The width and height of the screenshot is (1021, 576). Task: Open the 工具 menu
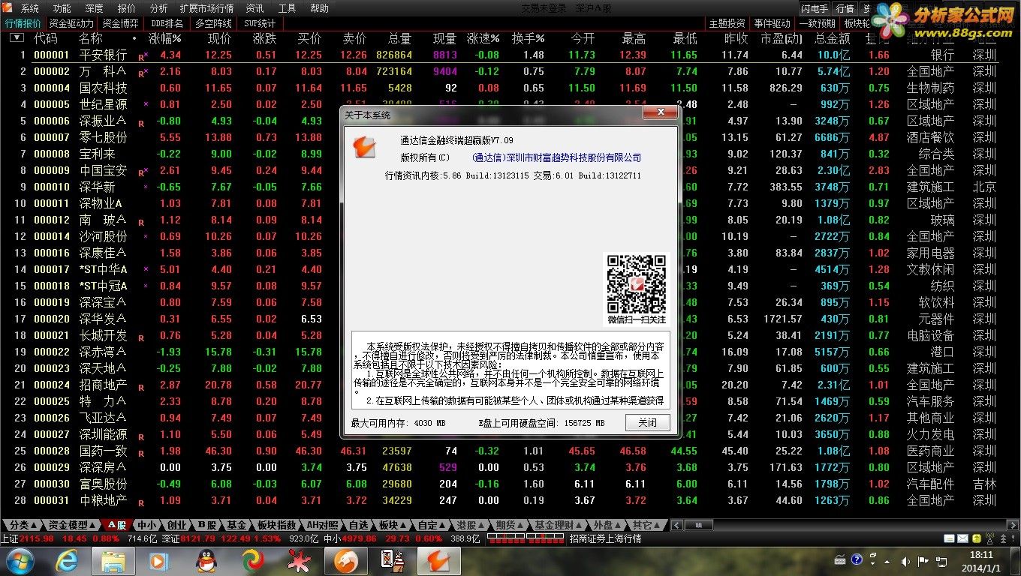tap(287, 8)
